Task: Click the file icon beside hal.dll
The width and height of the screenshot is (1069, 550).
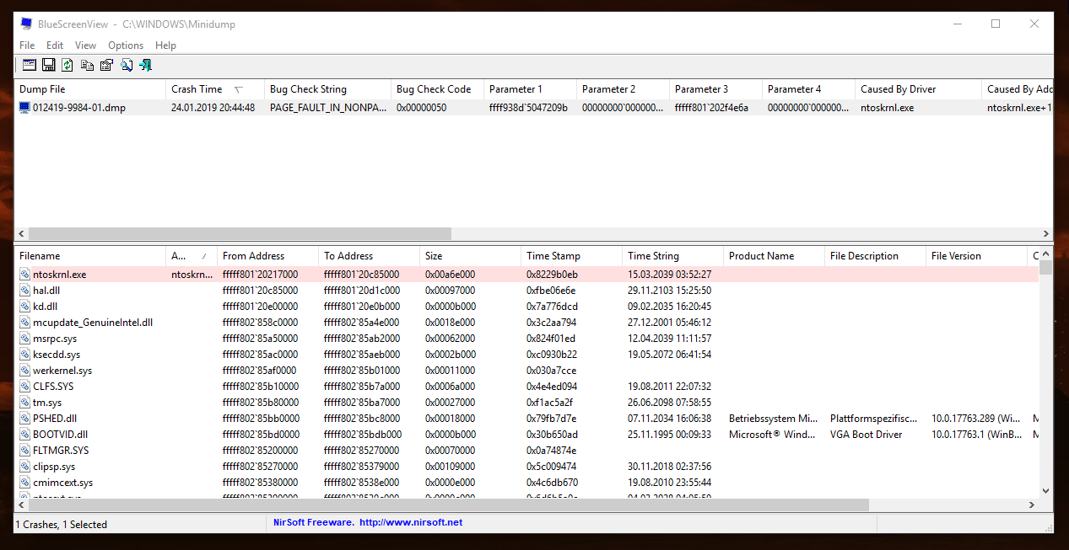Action: click(25, 291)
